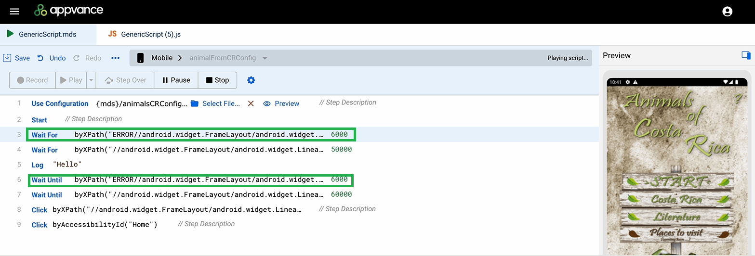Click the {mds}/animalsCRConfig path value
The image size is (755, 256).
(142, 103)
